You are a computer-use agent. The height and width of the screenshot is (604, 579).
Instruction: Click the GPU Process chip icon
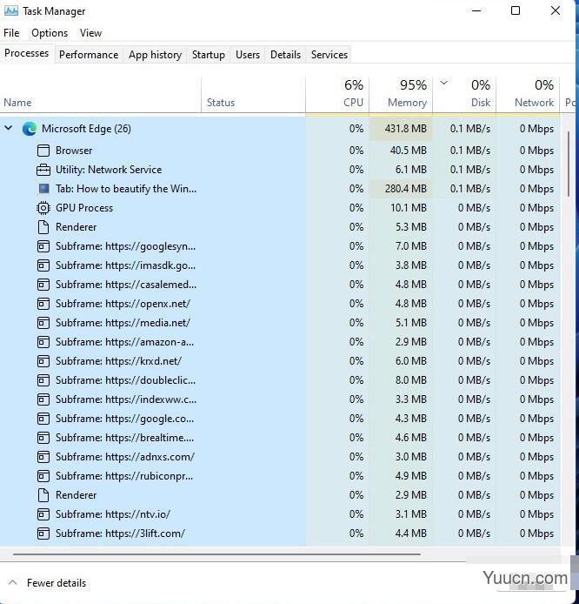tap(43, 208)
